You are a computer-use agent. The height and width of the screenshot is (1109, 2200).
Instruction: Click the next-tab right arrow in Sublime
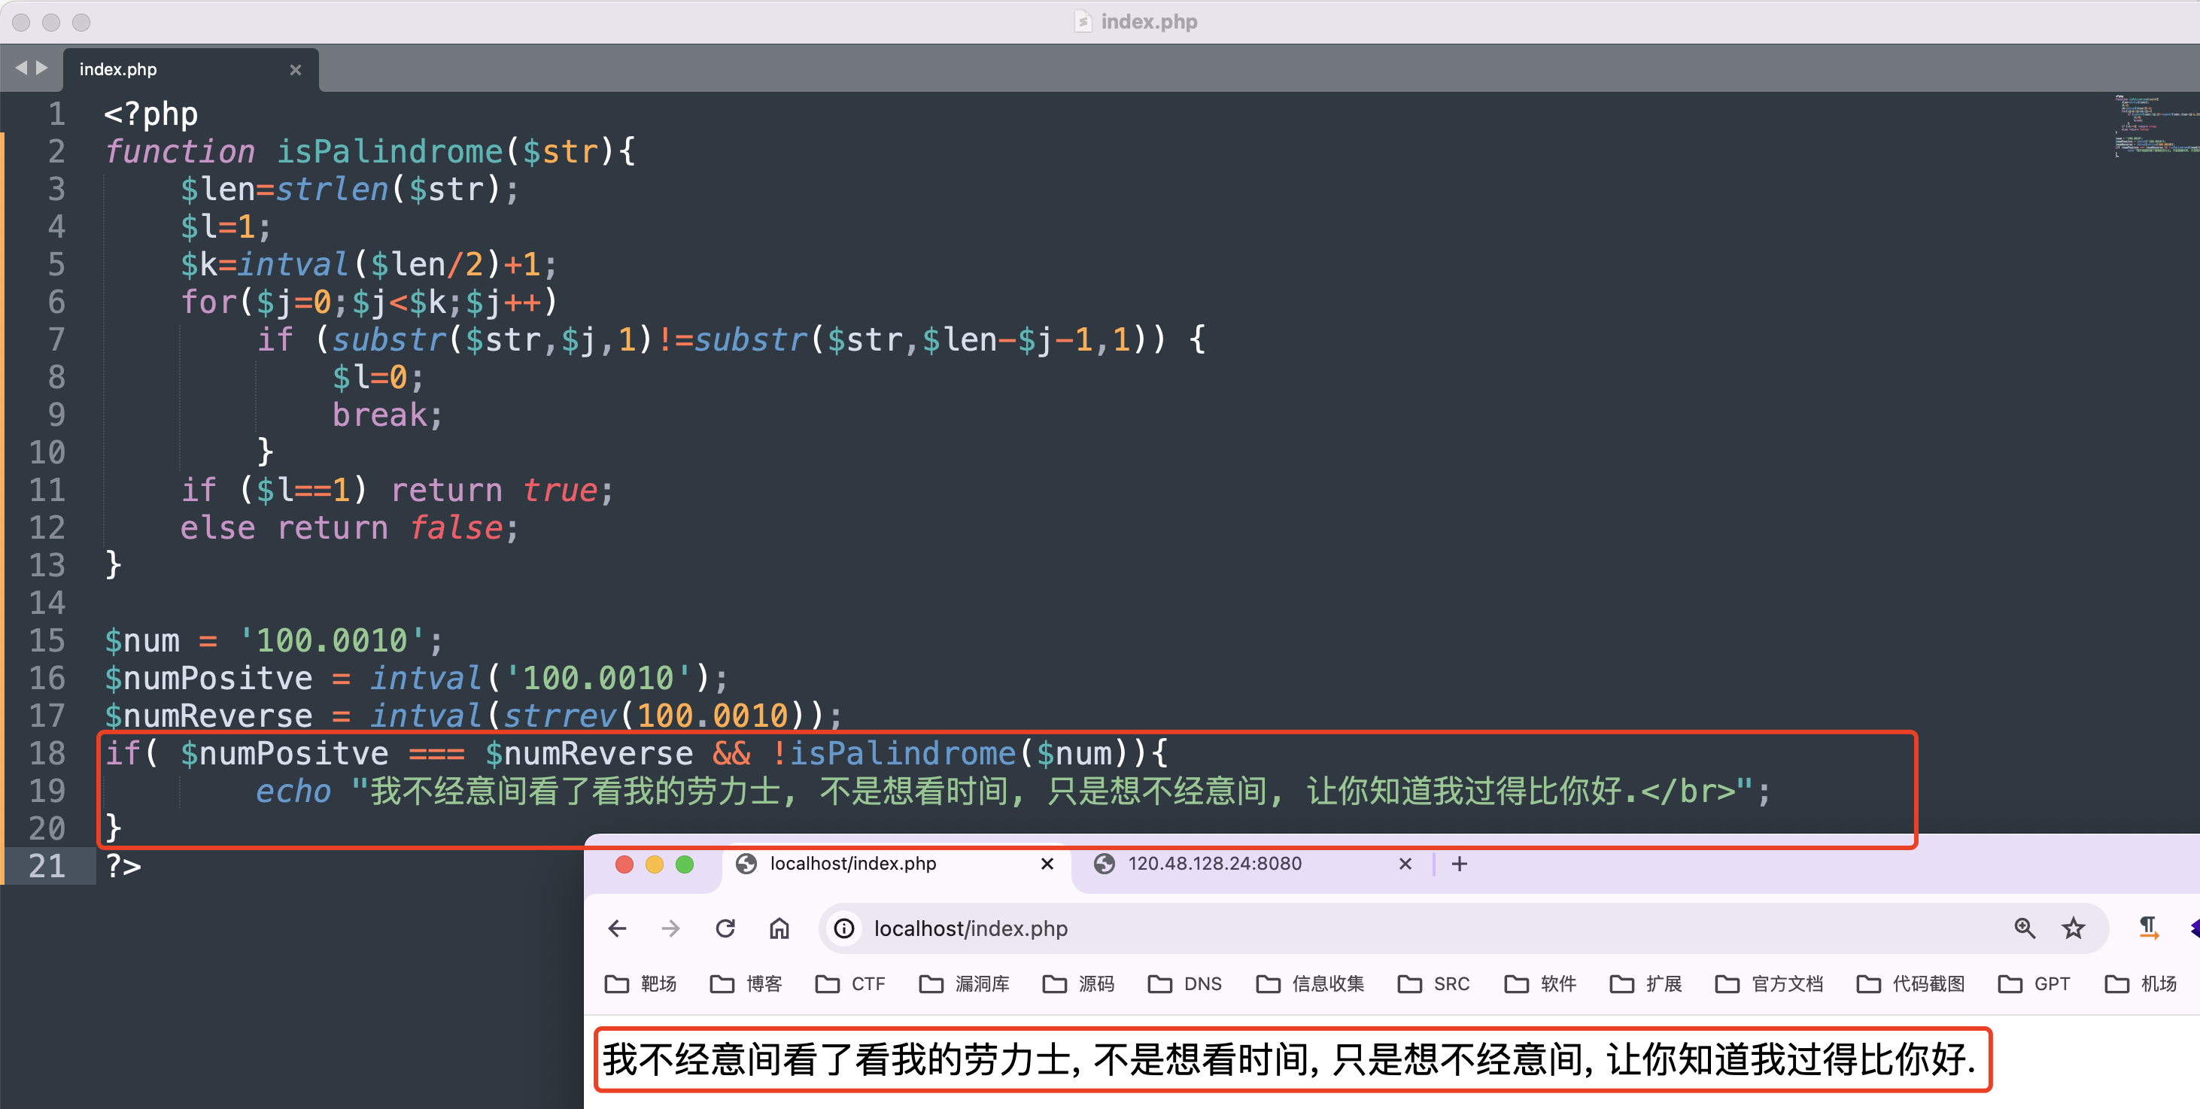42,68
